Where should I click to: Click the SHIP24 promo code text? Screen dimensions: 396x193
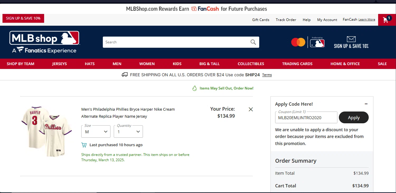coord(252,75)
